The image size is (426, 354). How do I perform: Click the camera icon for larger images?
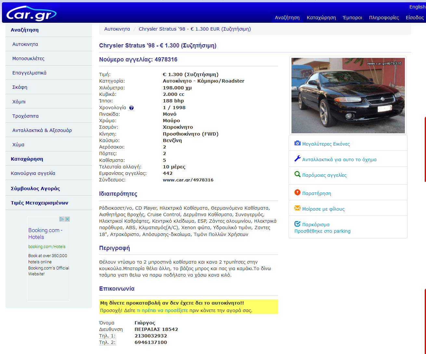tap(297, 143)
